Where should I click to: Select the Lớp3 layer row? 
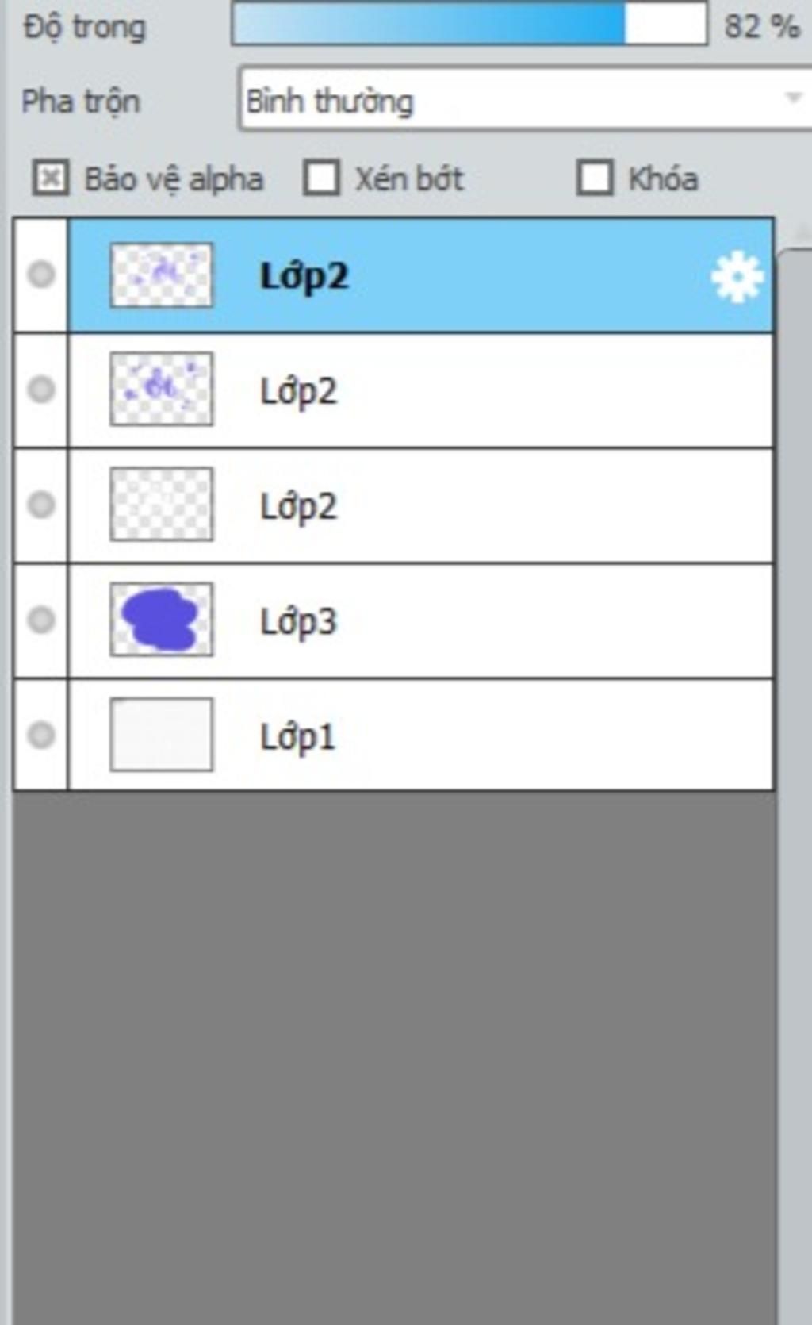coord(421,620)
